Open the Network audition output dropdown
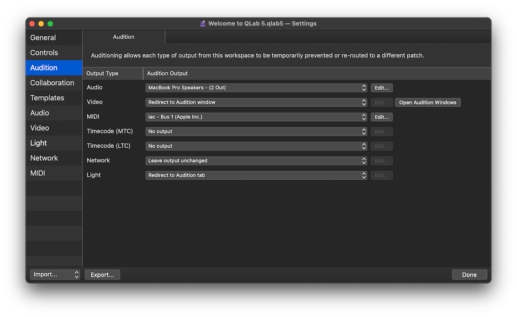Screen dimensions: 517x317 256,161
